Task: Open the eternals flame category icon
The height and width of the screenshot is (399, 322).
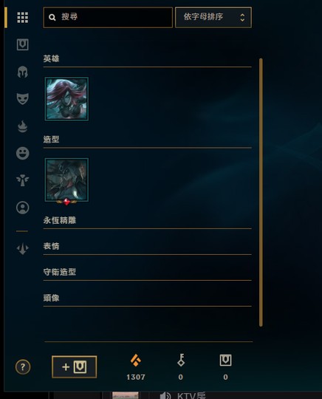Action: [x=23, y=126]
